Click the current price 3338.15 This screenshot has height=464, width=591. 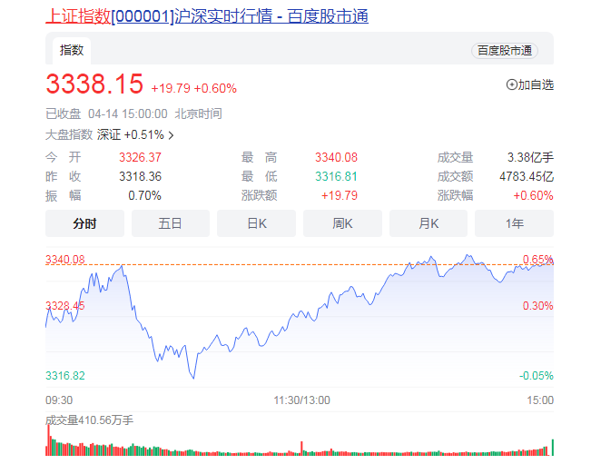click(x=94, y=84)
